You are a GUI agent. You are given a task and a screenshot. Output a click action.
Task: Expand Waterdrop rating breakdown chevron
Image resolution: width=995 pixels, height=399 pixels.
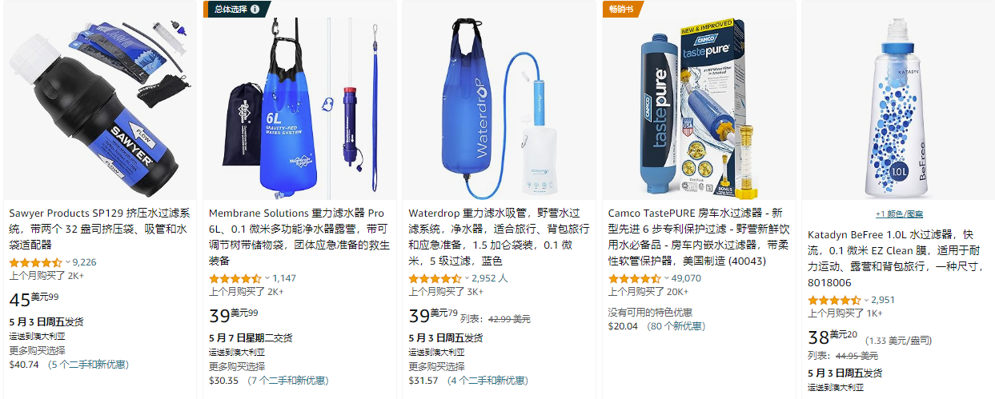(x=467, y=278)
